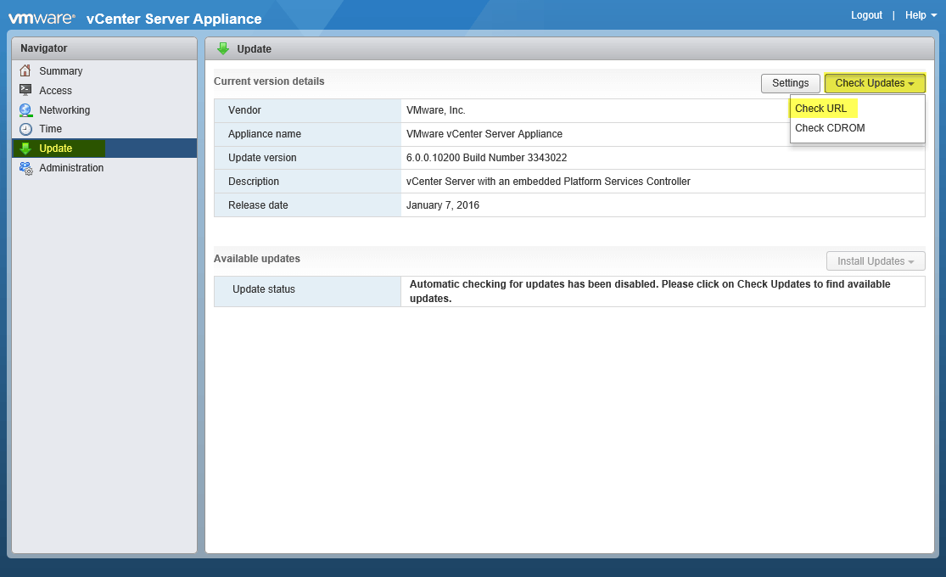Click the Logout link
Screen dimensions: 946x577
(866, 15)
